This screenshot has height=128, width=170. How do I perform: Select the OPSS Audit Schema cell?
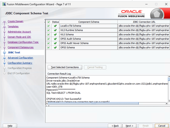(88, 39)
